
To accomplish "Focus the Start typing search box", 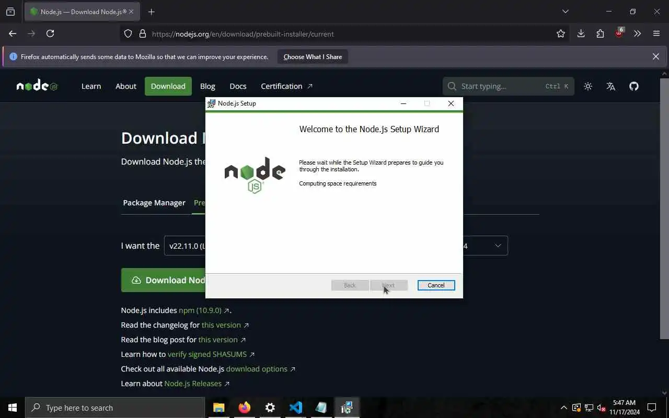I will (x=508, y=86).
